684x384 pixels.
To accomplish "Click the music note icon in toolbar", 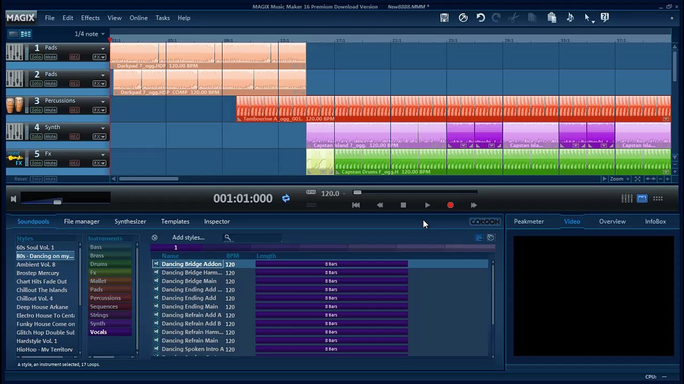I will coord(570,18).
